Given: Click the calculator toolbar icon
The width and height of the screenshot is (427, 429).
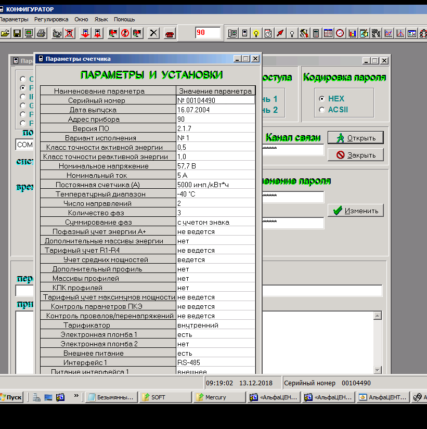Looking at the screenshot, I should pos(316,33).
